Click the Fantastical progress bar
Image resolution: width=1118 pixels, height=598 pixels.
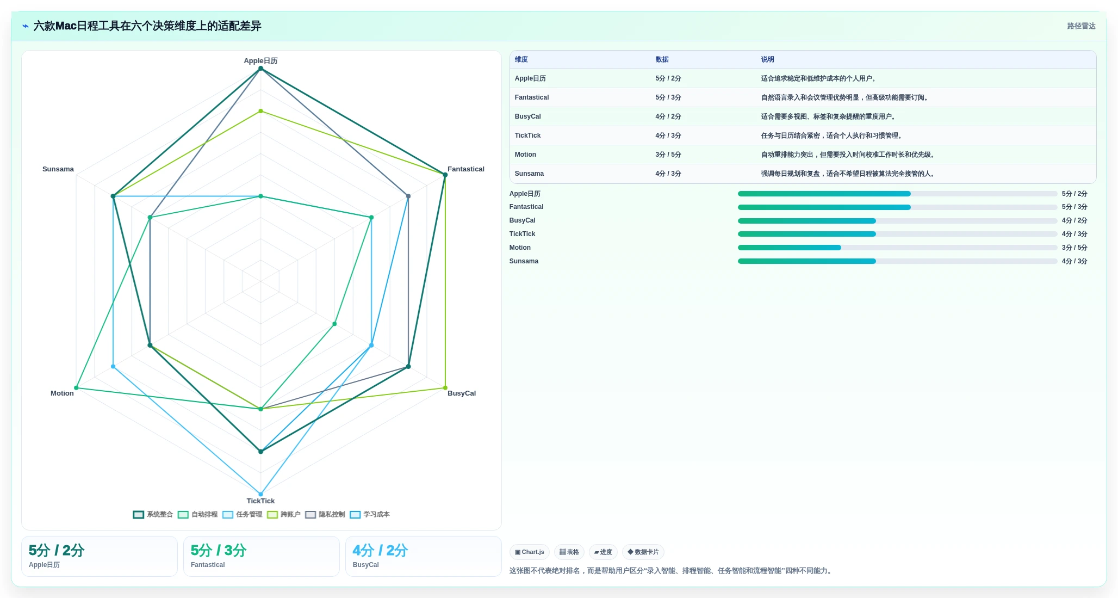click(897, 207)
